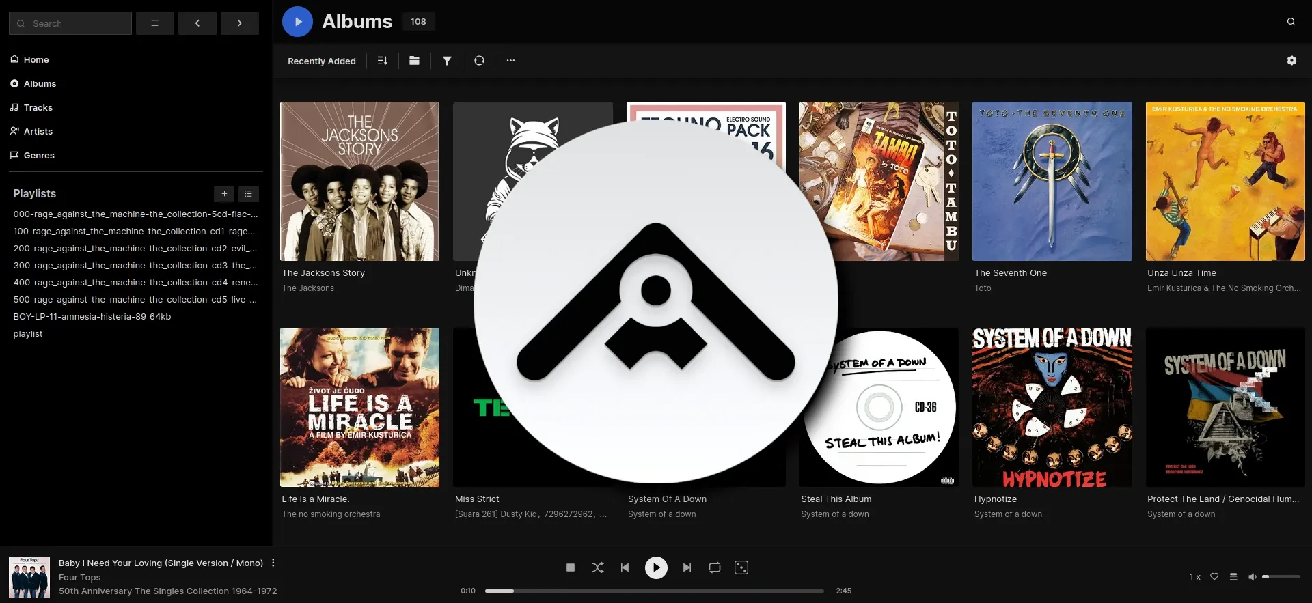Toggle shuffle mode in player bar
Image resolution: width=1312 pixels, height=603 pixels.
[x=598, y=567]
